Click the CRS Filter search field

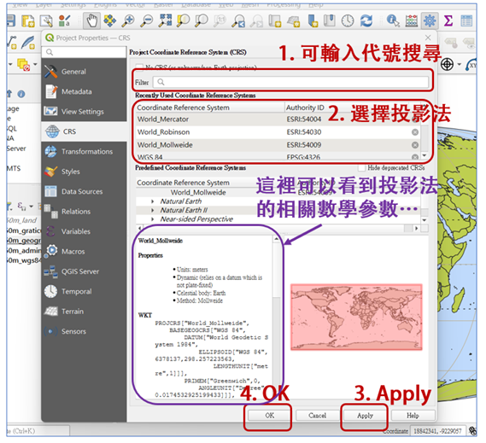291,83
